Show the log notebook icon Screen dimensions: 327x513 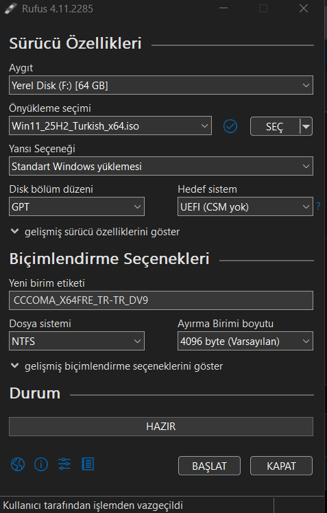(88, 464)
